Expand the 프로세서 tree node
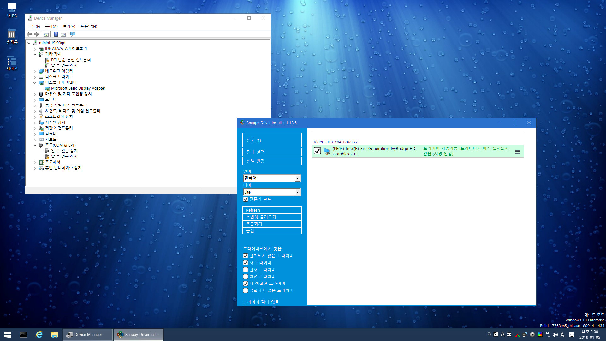The width and height of the screenshot is (606, 341). point(35,163)
